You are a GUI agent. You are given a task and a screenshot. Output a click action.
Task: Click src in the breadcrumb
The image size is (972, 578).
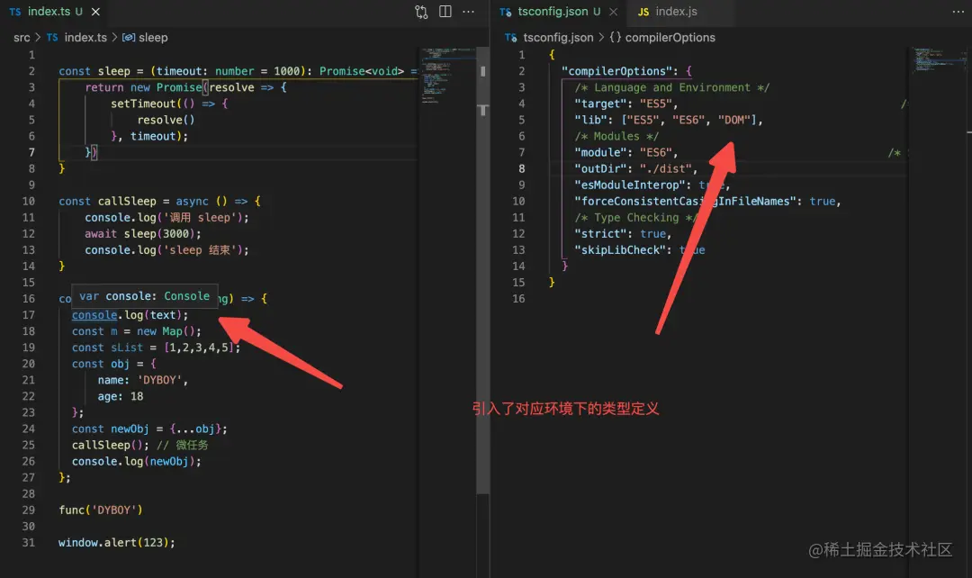click(22, 38)
